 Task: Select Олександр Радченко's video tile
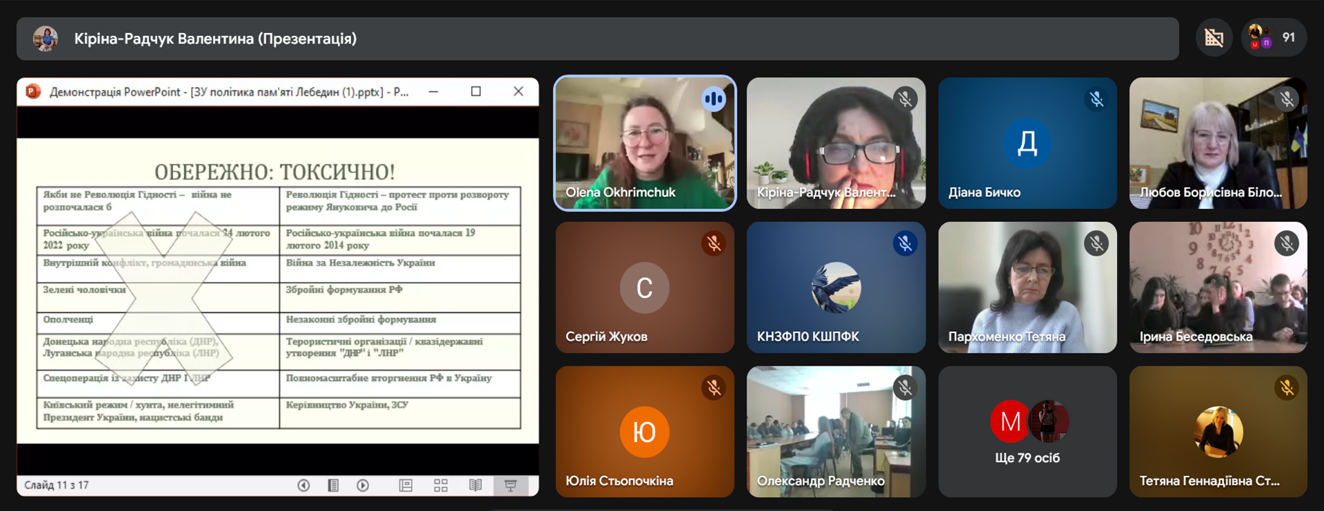[x=836, y=432]
